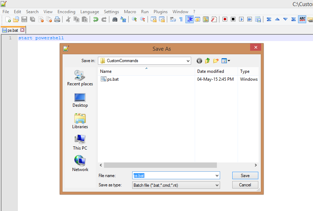Click Save Recorded Macro icon
Viewport: 313px width, 211px height.
(x=258, y=19)
